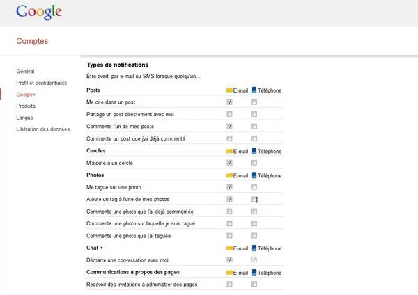Click the Téléphone icon in Posts header

(x=254, y=90)
